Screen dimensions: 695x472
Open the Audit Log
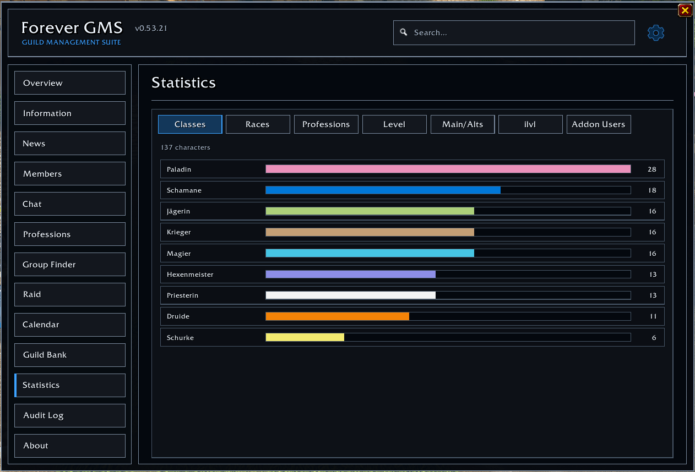[70, 415]
